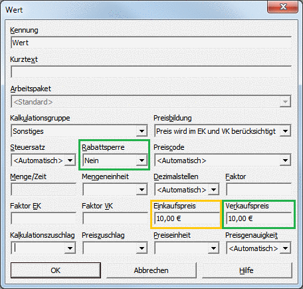Click the Kennung text field containing Wert
This screenshot has width=303, height=289.
pyautogui.click(x=151, y=43)
